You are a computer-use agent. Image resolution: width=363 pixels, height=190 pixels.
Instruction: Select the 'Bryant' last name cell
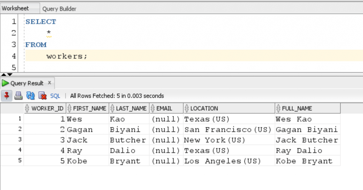(129, 161)
